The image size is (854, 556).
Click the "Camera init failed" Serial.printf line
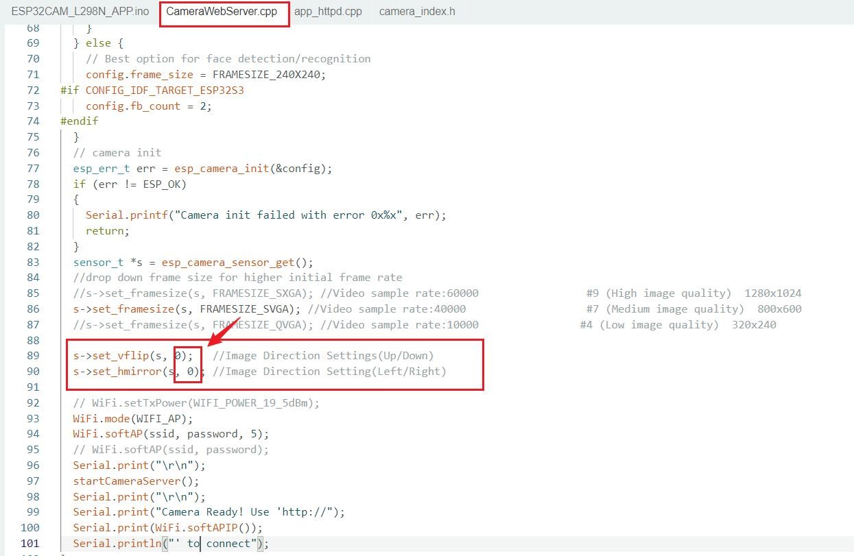[x=266, y=215]
